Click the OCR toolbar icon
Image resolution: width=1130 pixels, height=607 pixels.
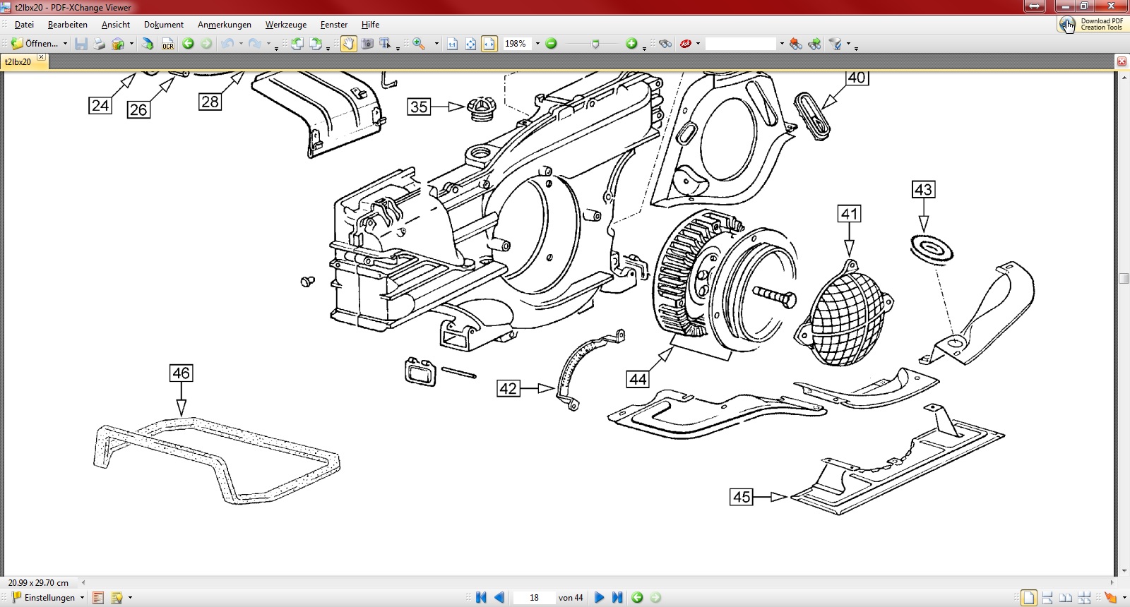coord(168,44)
